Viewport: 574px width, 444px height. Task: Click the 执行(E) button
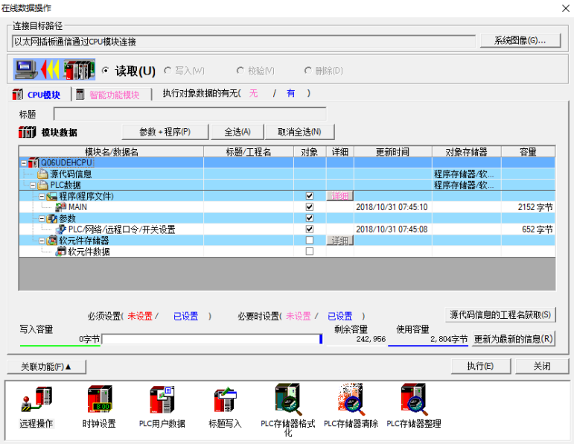pos(479,367)
